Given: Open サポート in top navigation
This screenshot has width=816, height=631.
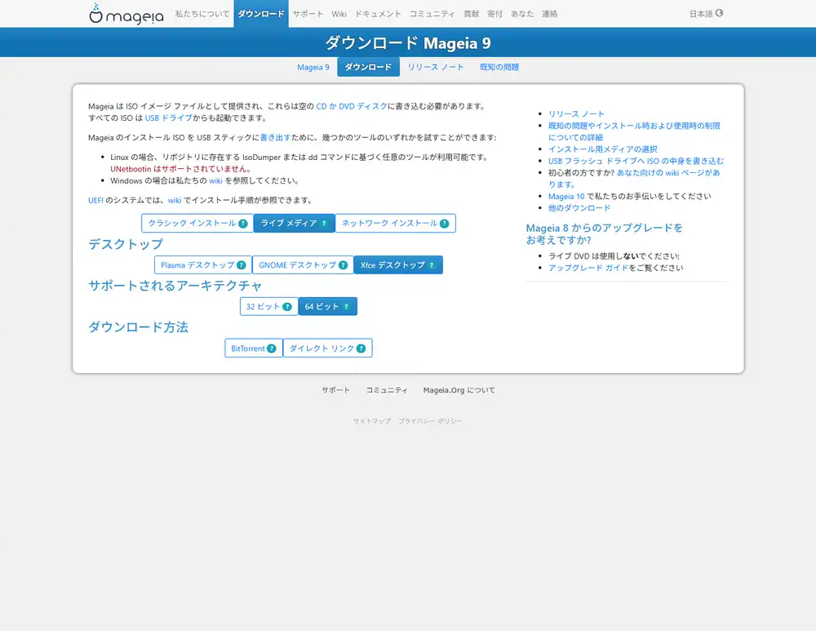Looking at the screenshot, I should tap(308, 14).
